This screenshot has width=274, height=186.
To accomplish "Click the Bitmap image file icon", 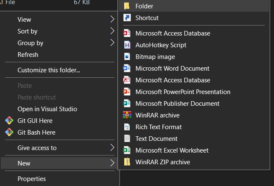I will coord(127,56).
